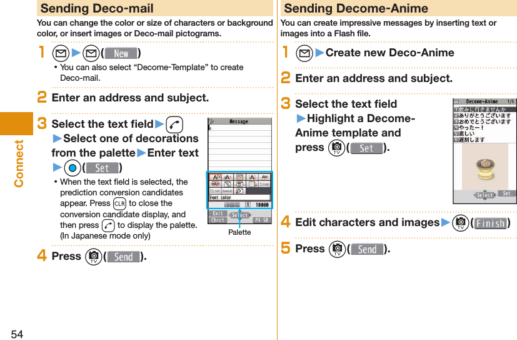Select template 1 飲みに行きませんか
The width and height of the screenshot is (517, 340).
point(484,109)
